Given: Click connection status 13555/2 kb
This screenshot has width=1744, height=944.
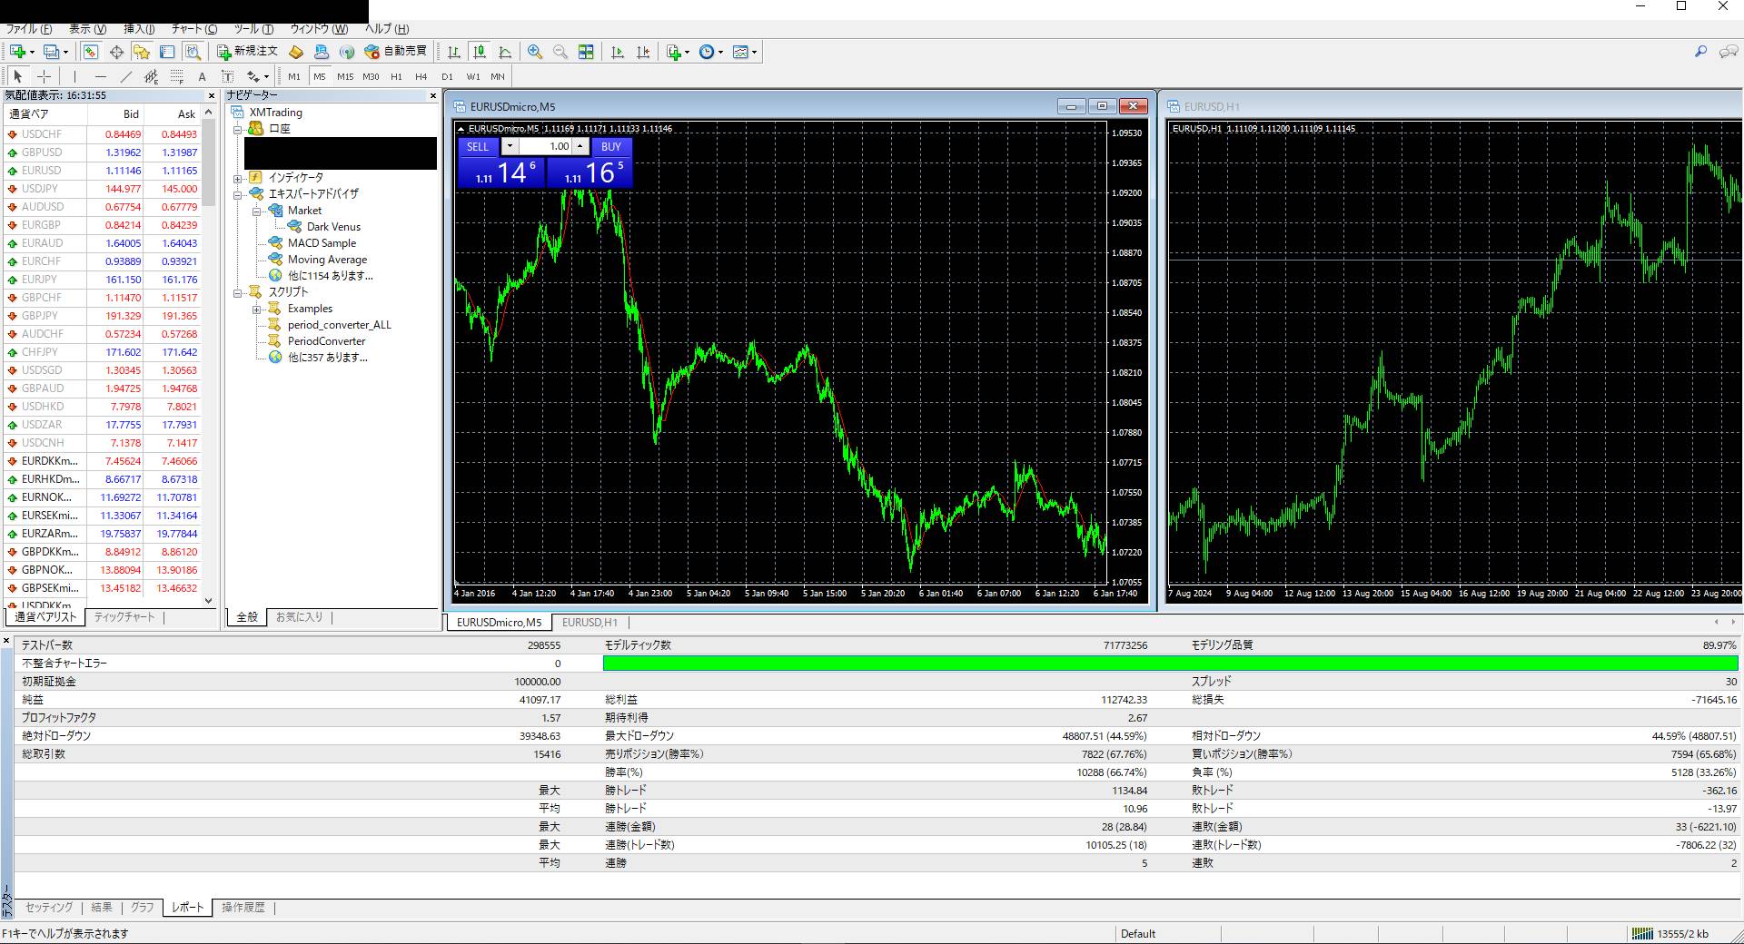Looking at the screenshot, I should tap(1670, 934).
